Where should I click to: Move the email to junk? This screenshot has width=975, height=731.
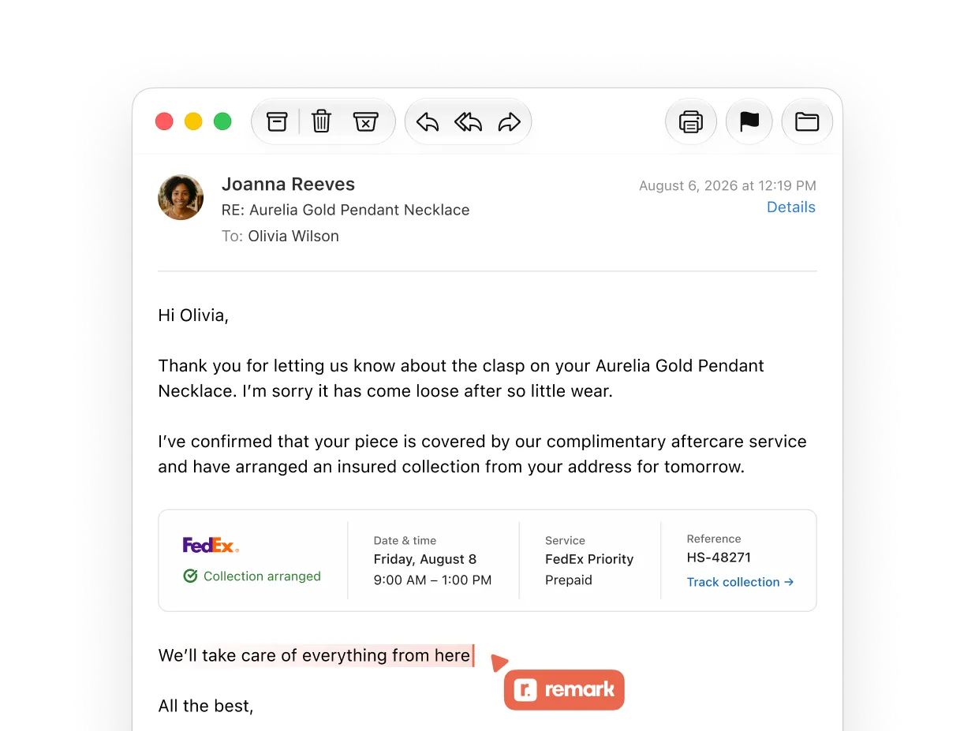click(365, 121)
